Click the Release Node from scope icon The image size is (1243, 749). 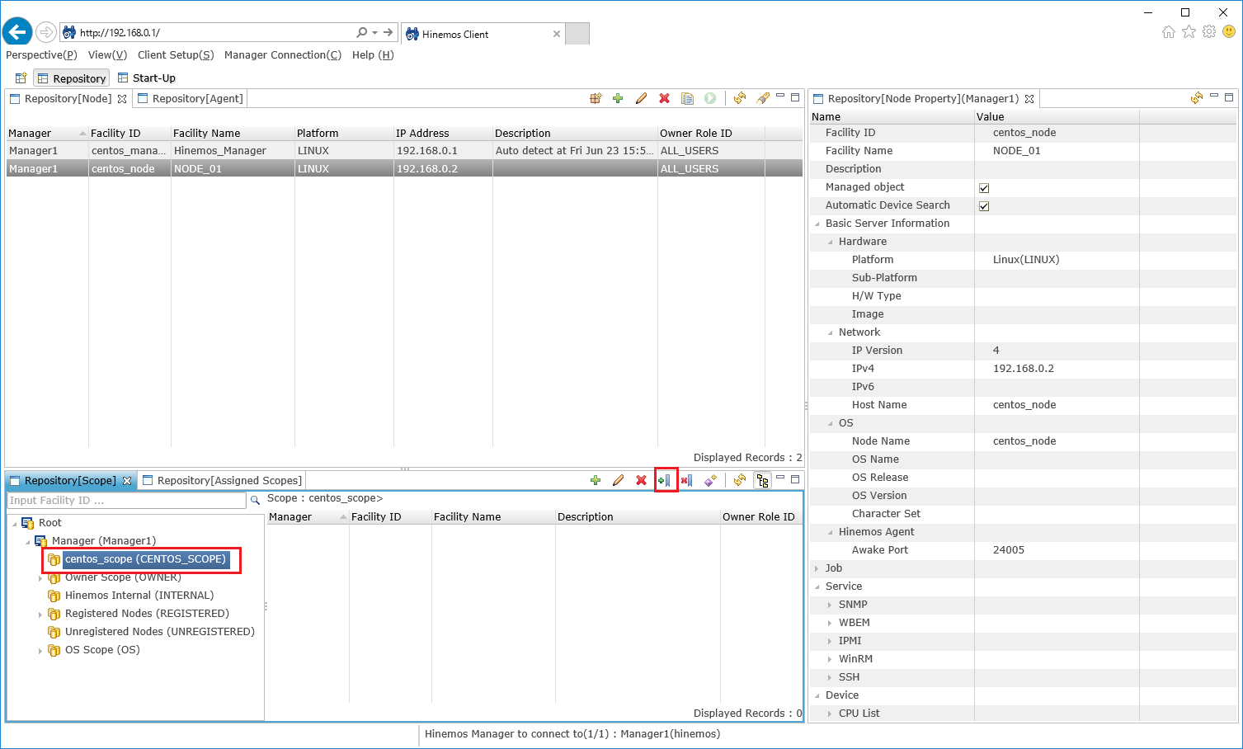point(686,480)
